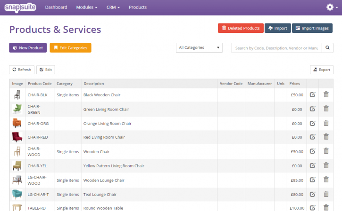This screenshot has width=342, height=211.
Task: Edit the CHAIR-RED product row
Action: [313, 137]
